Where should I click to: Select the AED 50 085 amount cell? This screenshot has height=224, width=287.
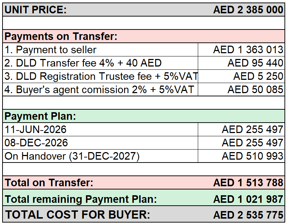coord(241,90)
